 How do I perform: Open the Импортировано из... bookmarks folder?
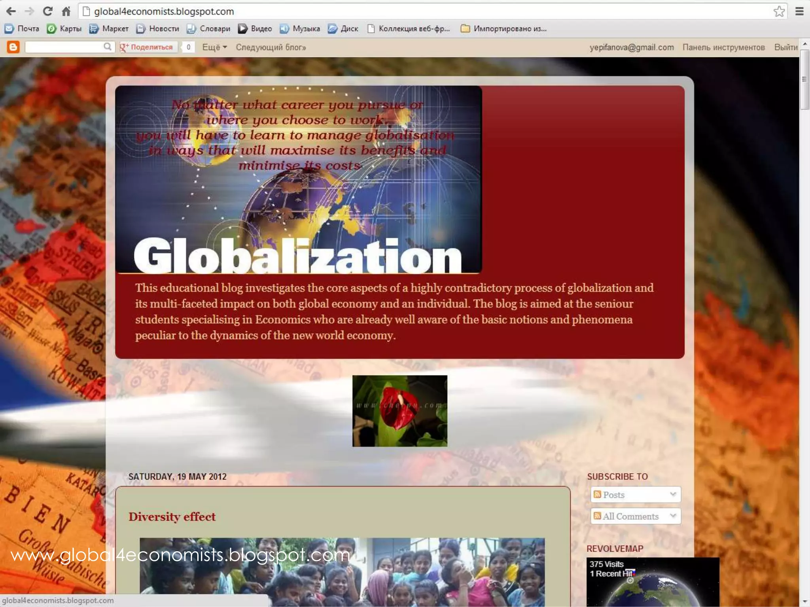coord(504,28)
